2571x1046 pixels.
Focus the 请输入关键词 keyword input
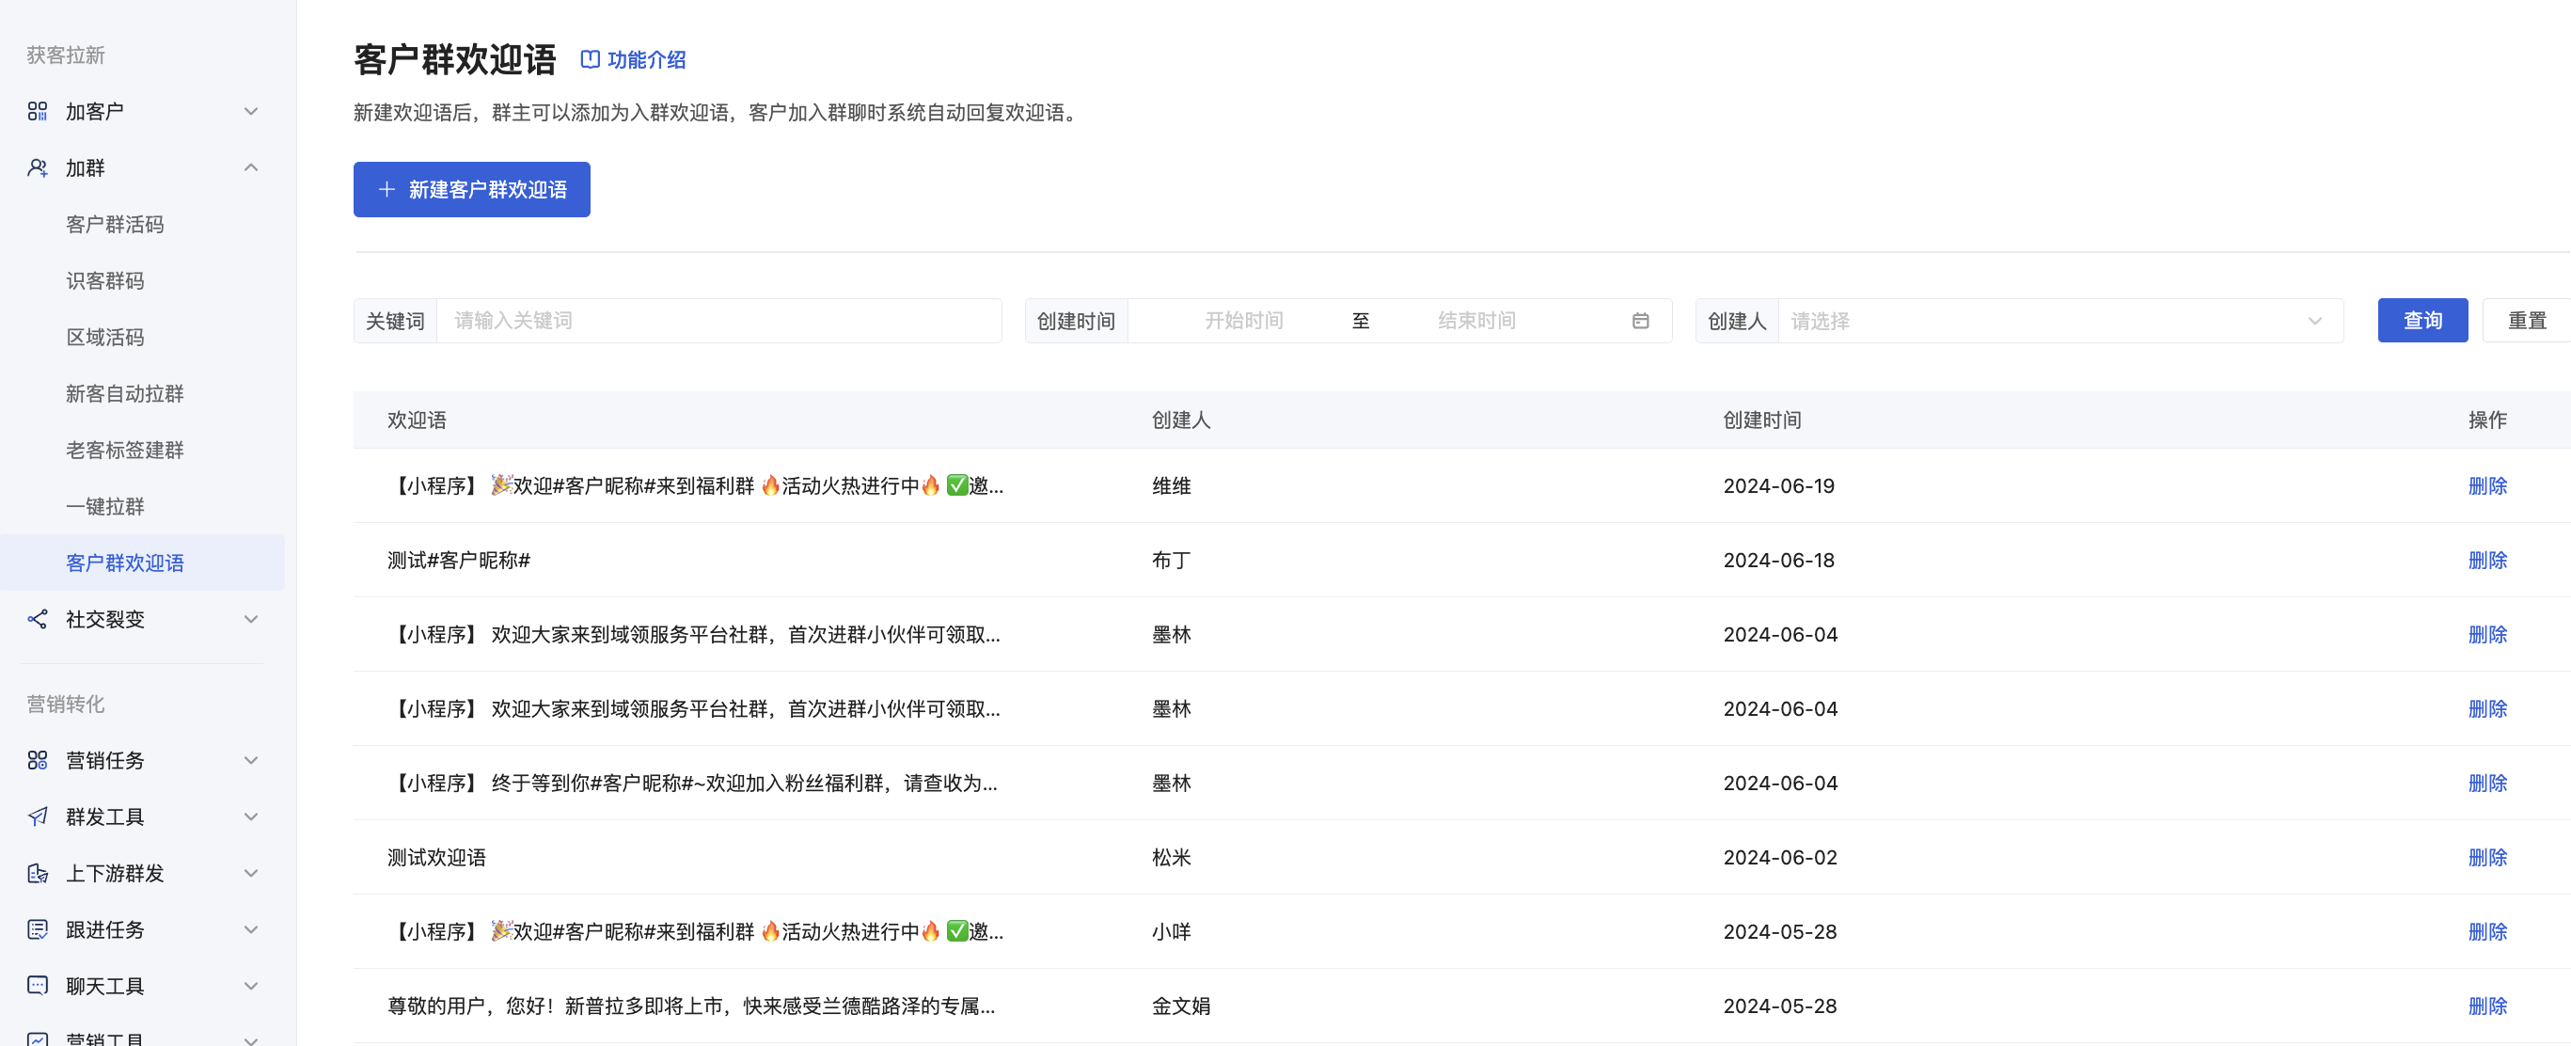718,321
